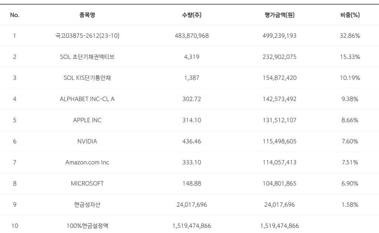
Task: Select the SOL 초단기채권액티브 row name
Action: (x=87, y=57)
